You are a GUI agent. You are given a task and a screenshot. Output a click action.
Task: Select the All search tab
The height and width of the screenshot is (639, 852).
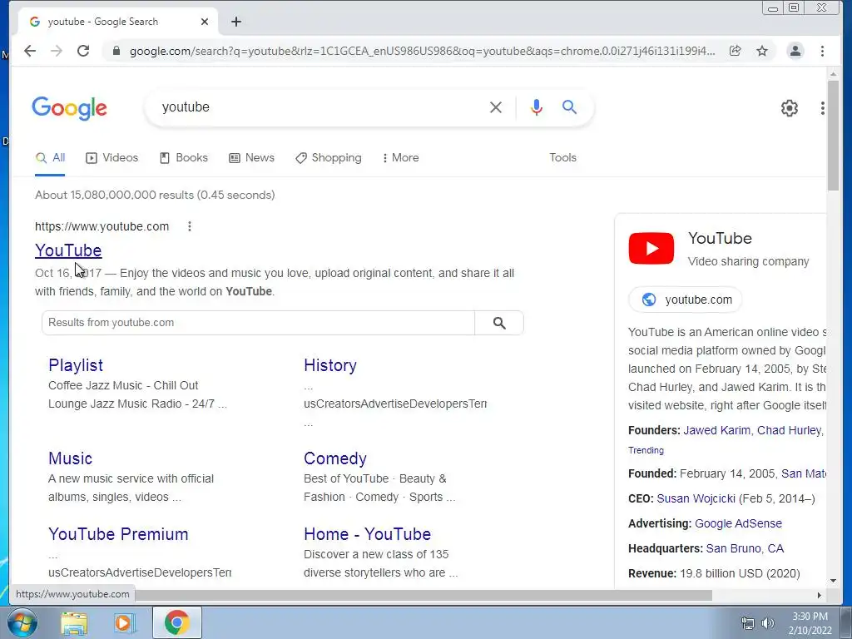[50, 157]
